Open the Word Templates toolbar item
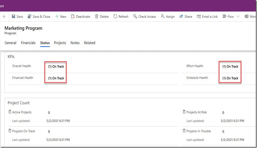The image size is (257, 148). click(x=250, y=17)
